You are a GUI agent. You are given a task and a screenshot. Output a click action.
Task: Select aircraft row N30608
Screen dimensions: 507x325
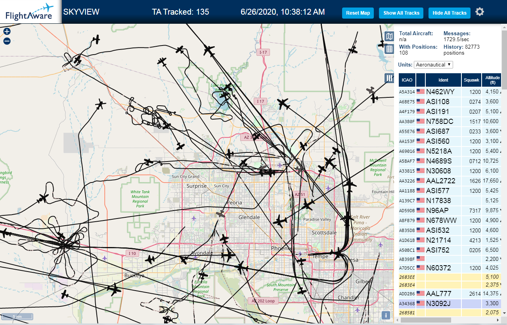click(x=450, y=171)
